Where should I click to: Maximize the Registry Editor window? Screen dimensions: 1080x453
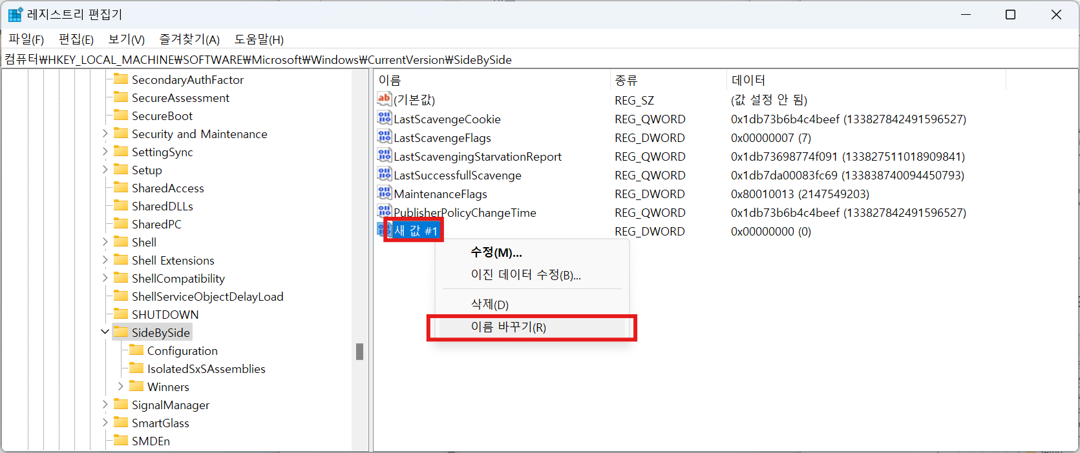click(x=1011, y=14)
